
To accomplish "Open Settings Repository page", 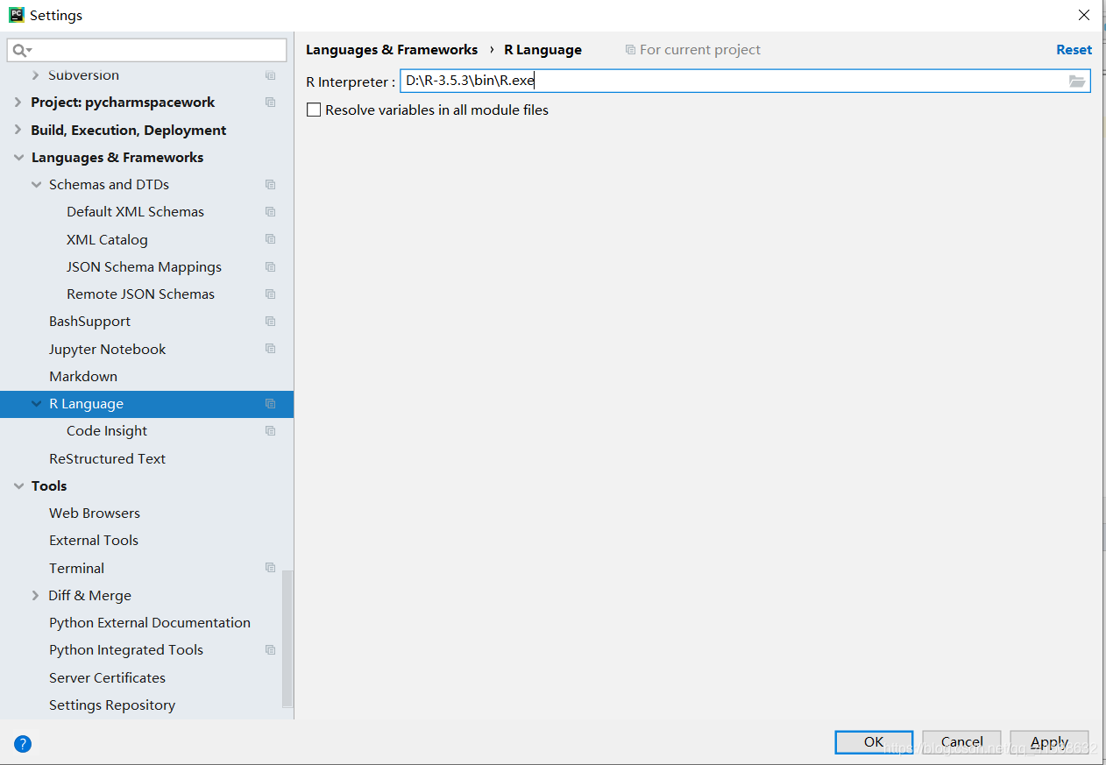I will click(112, 705).
